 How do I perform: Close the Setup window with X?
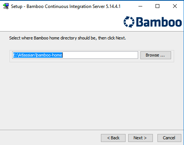tap(175, 6)
